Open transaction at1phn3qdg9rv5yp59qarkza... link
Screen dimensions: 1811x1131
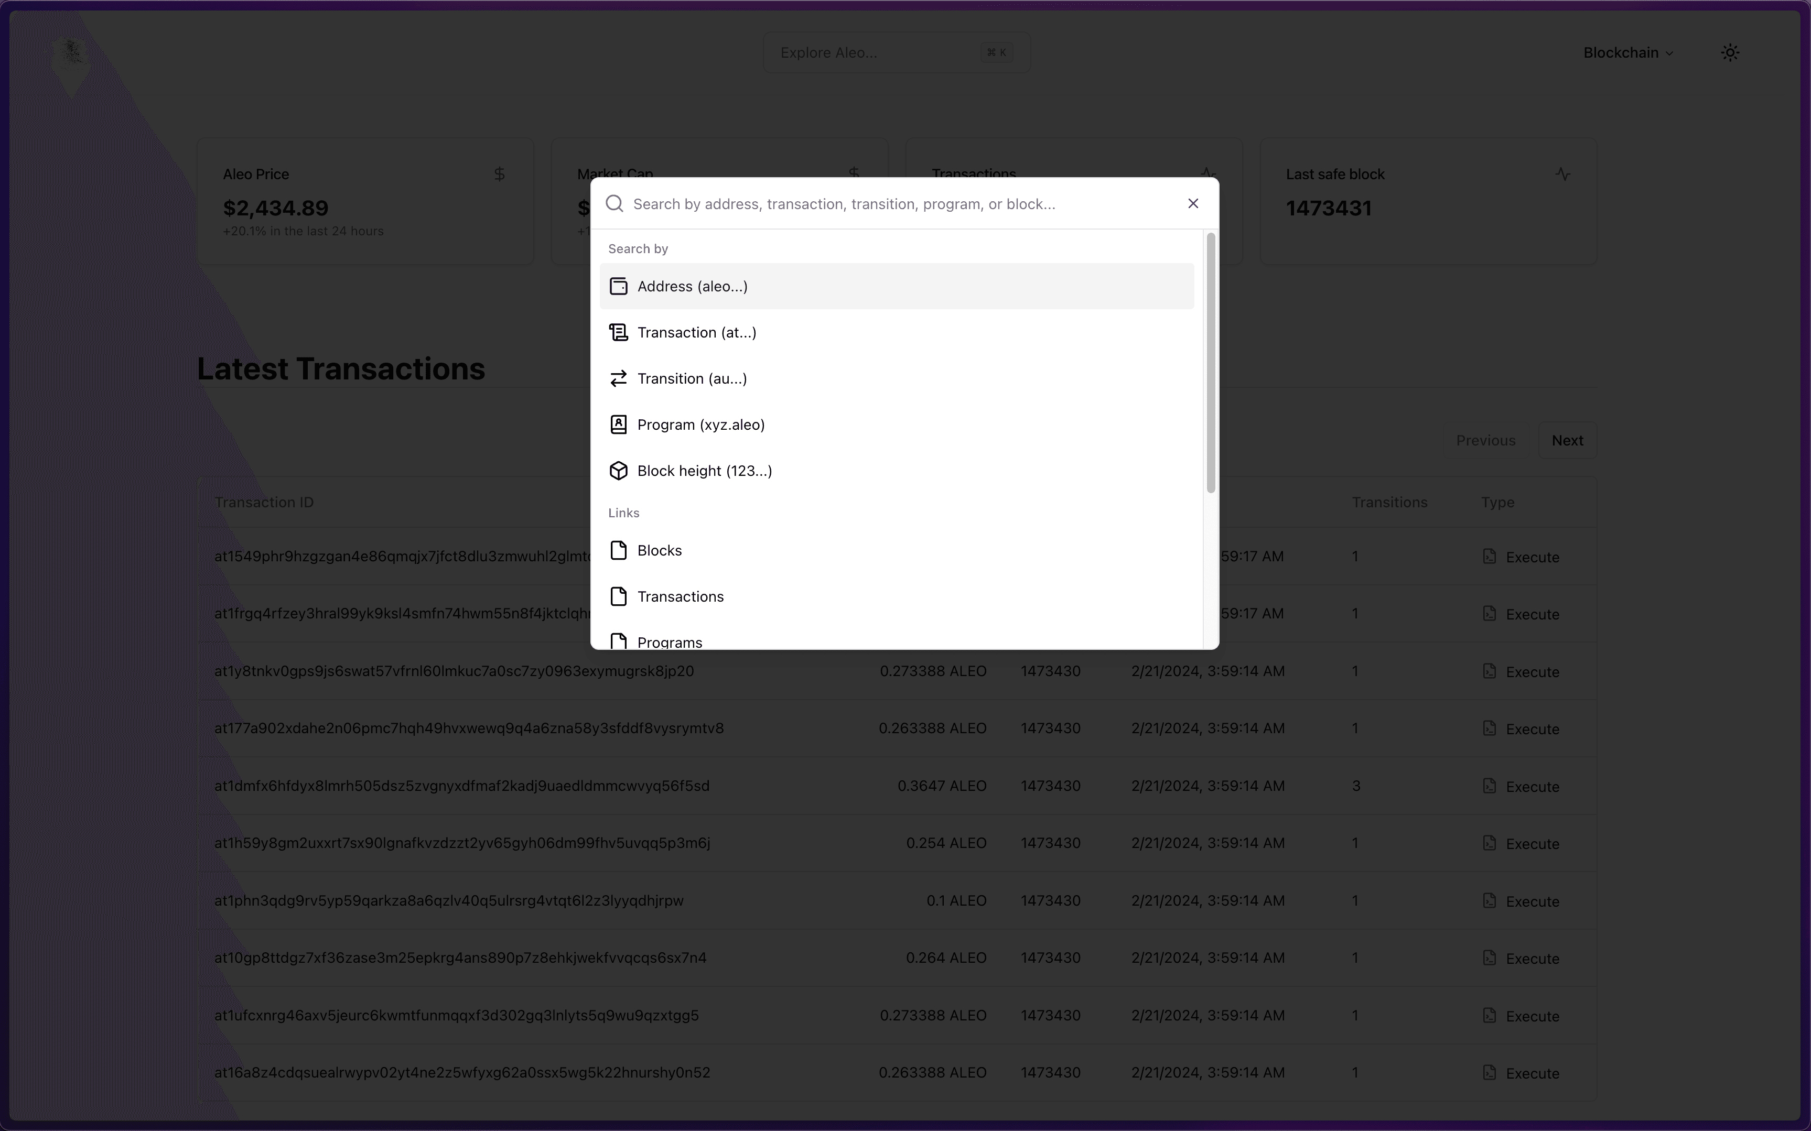coord(449,900)
